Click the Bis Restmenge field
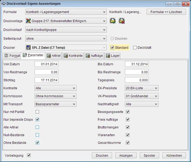 [x=137, y=72]
